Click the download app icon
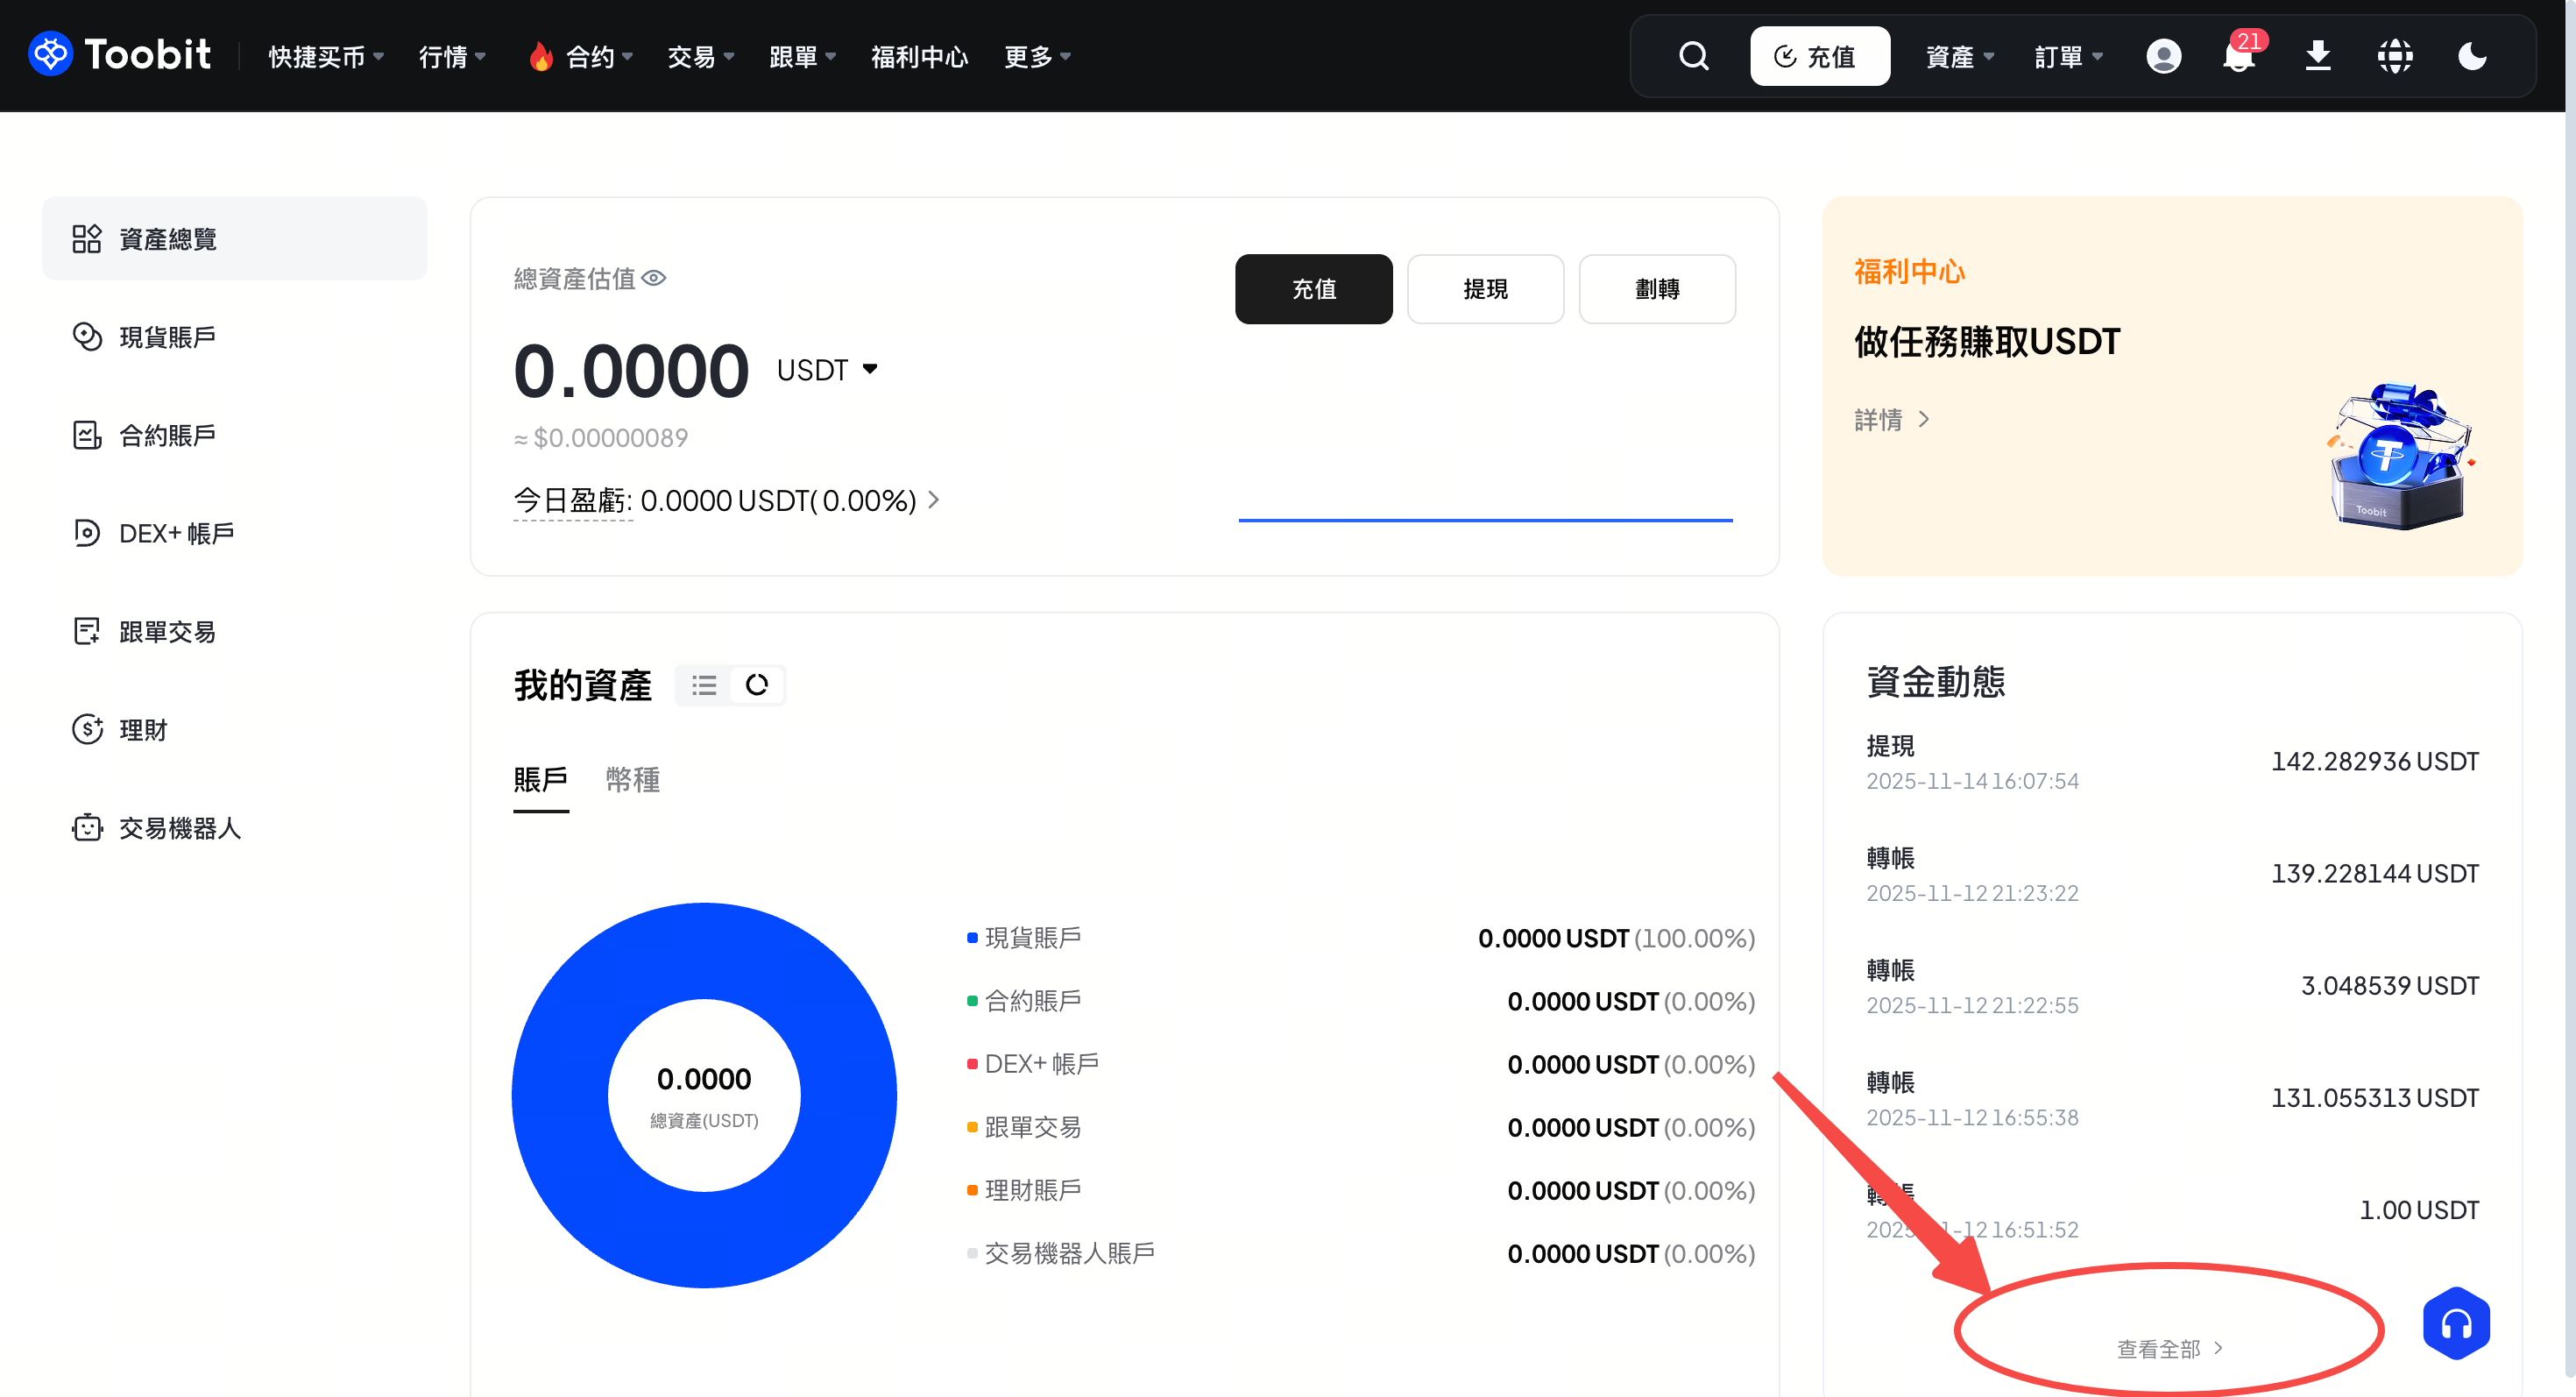Screen dimensions: 2576x1397 [x=2317, y=56]
